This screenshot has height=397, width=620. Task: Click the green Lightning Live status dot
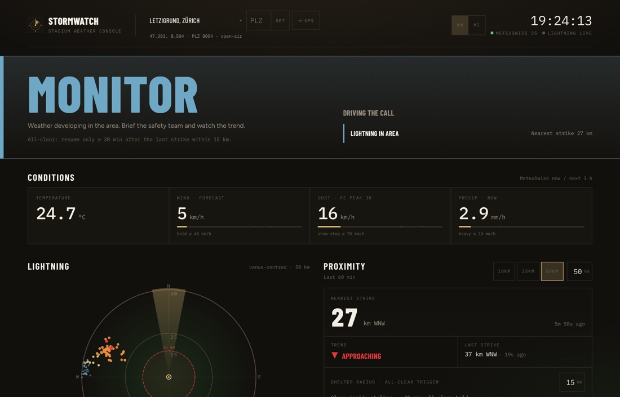point(544,33)
